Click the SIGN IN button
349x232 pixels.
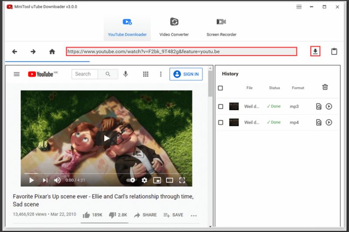coord(186,74)
